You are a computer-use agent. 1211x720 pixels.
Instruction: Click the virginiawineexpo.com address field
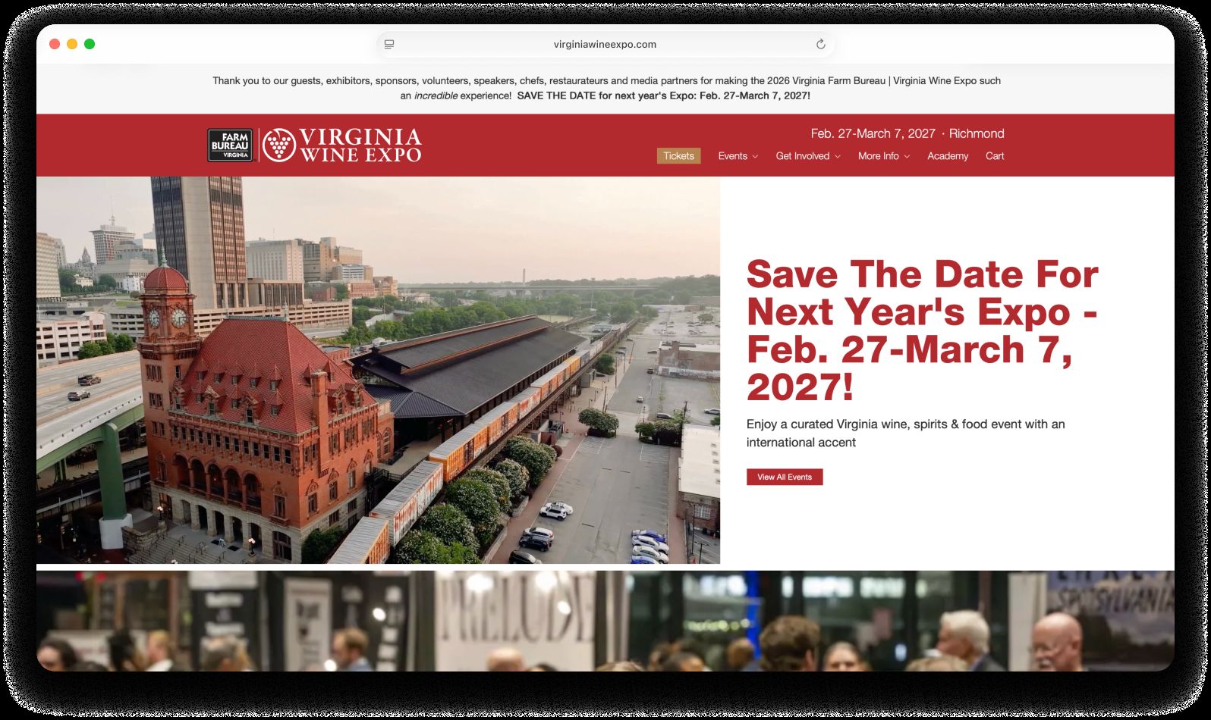(605, 44)
